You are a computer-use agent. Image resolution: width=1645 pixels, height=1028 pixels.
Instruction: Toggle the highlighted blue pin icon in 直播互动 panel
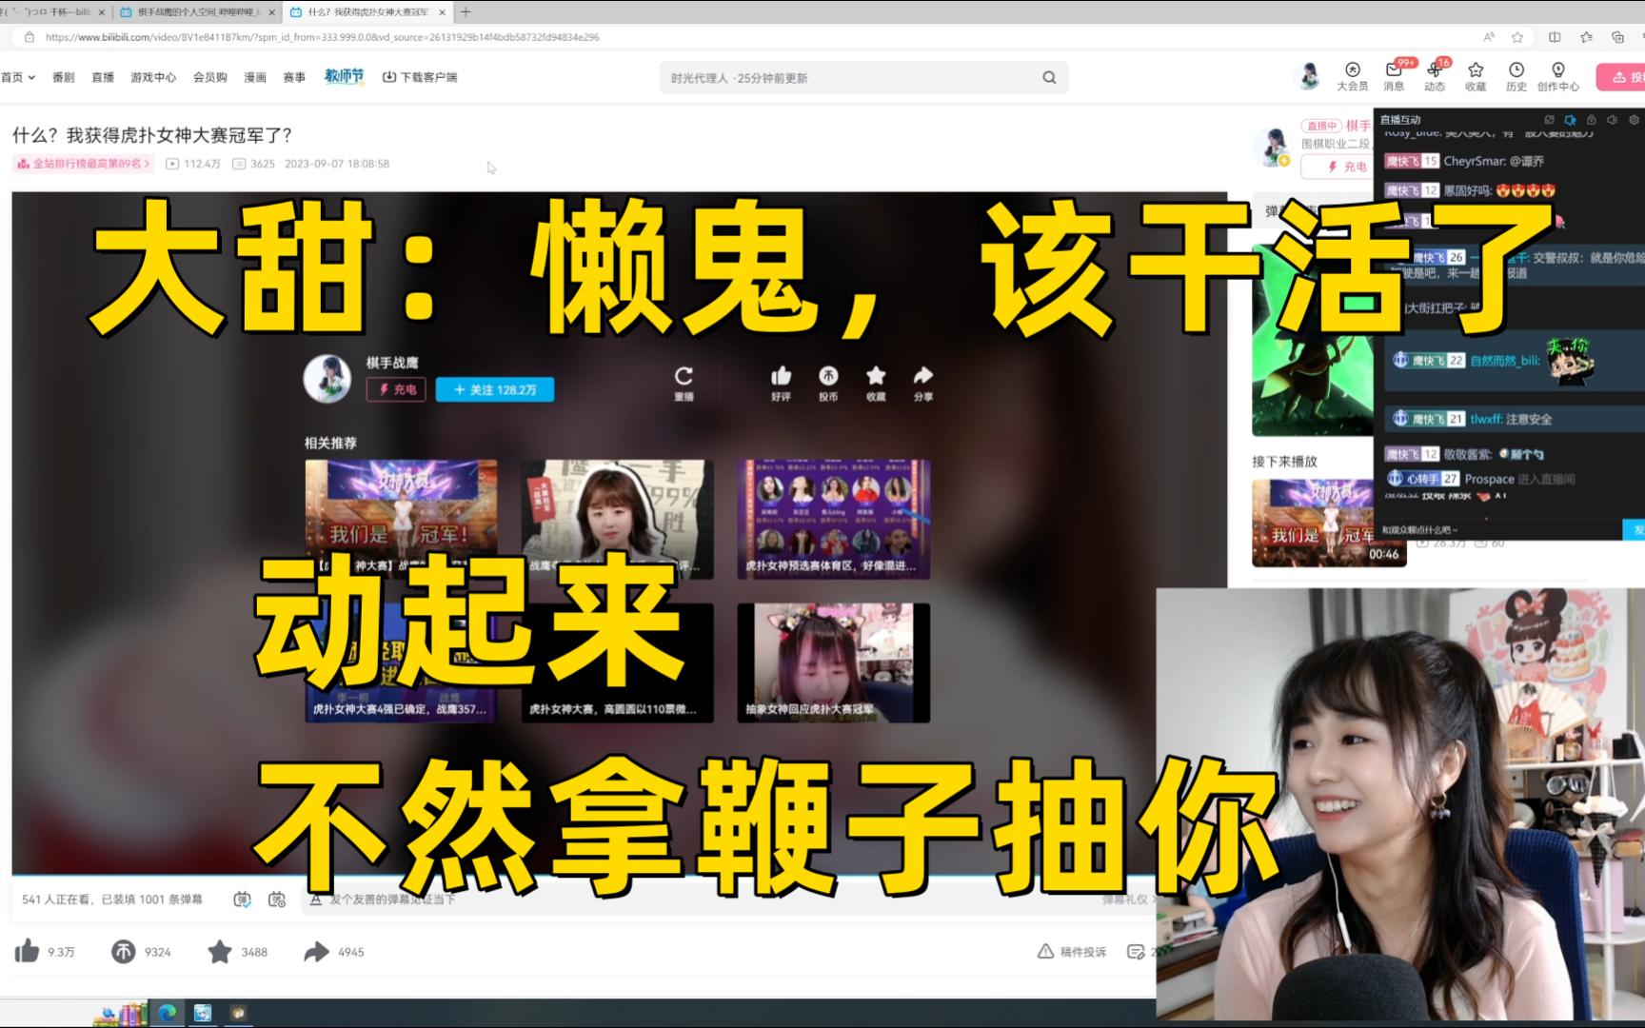[x=1570, y=120]
